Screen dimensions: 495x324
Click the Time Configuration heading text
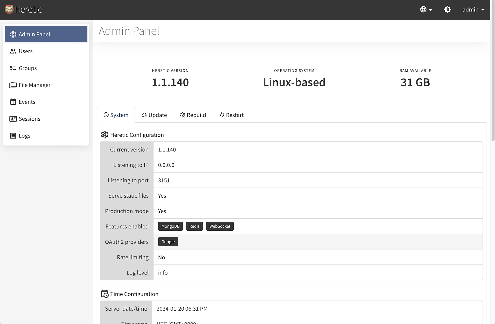tap(134, 294)
